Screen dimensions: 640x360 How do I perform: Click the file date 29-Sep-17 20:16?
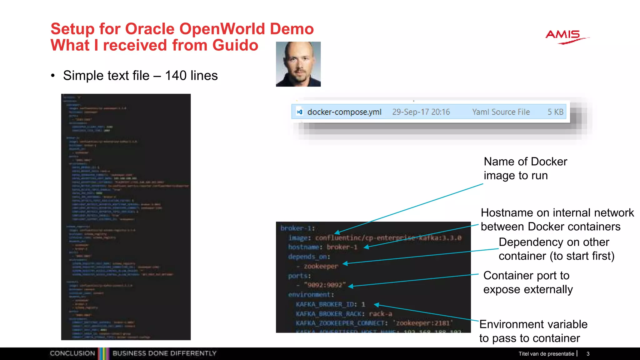421,112
